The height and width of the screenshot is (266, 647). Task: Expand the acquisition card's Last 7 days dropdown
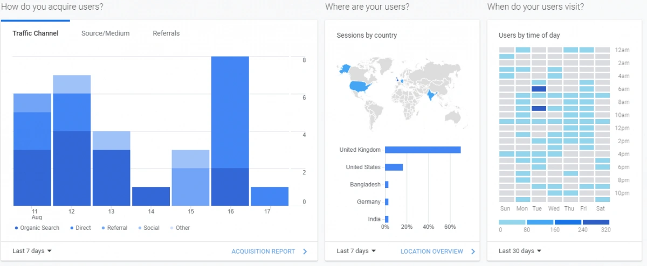tap(32, 251)
